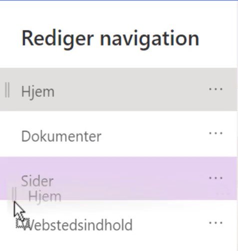The width and height of the screenshot is (238, 251).
Task: Open the three-dot options for Sider
Action: pos(216,178)
